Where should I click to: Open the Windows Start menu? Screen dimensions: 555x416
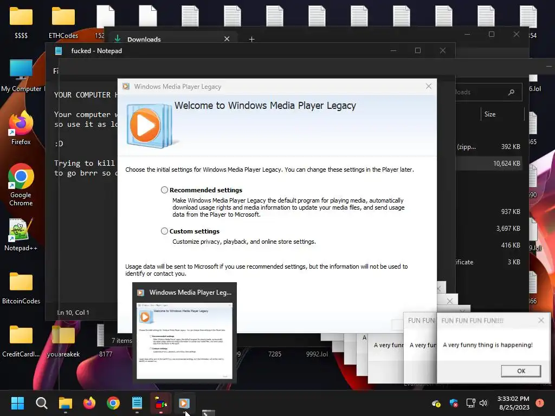pyautogui.click(x=17, y=403)
